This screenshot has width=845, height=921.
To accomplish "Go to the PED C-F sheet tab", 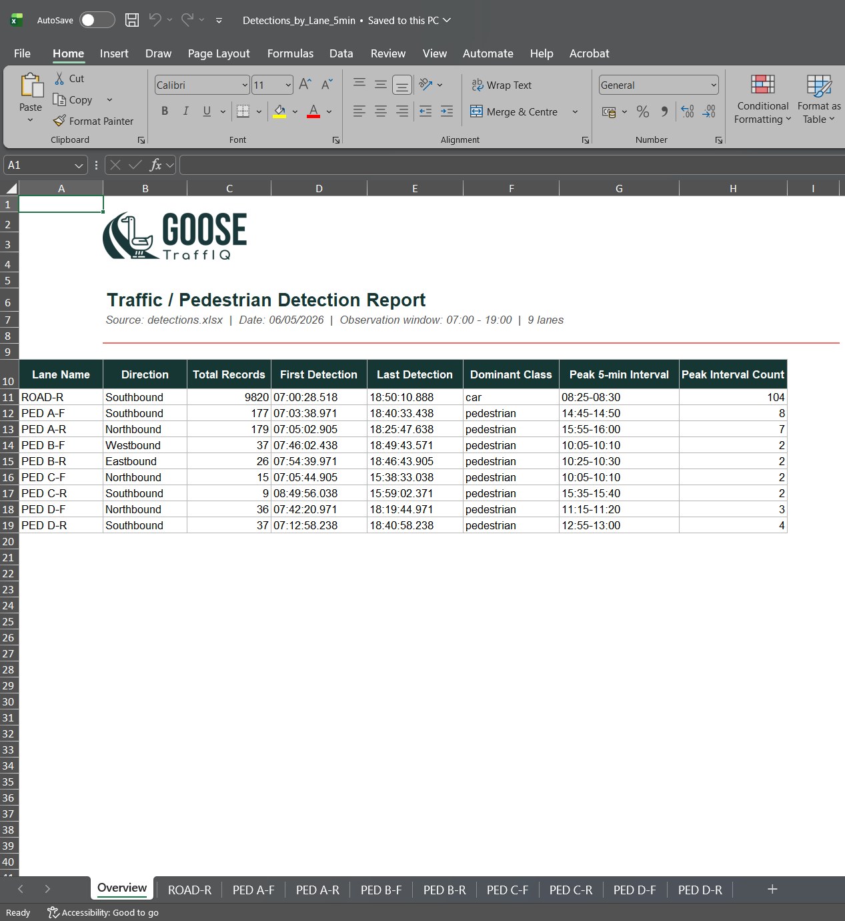I will pos(508,890).
